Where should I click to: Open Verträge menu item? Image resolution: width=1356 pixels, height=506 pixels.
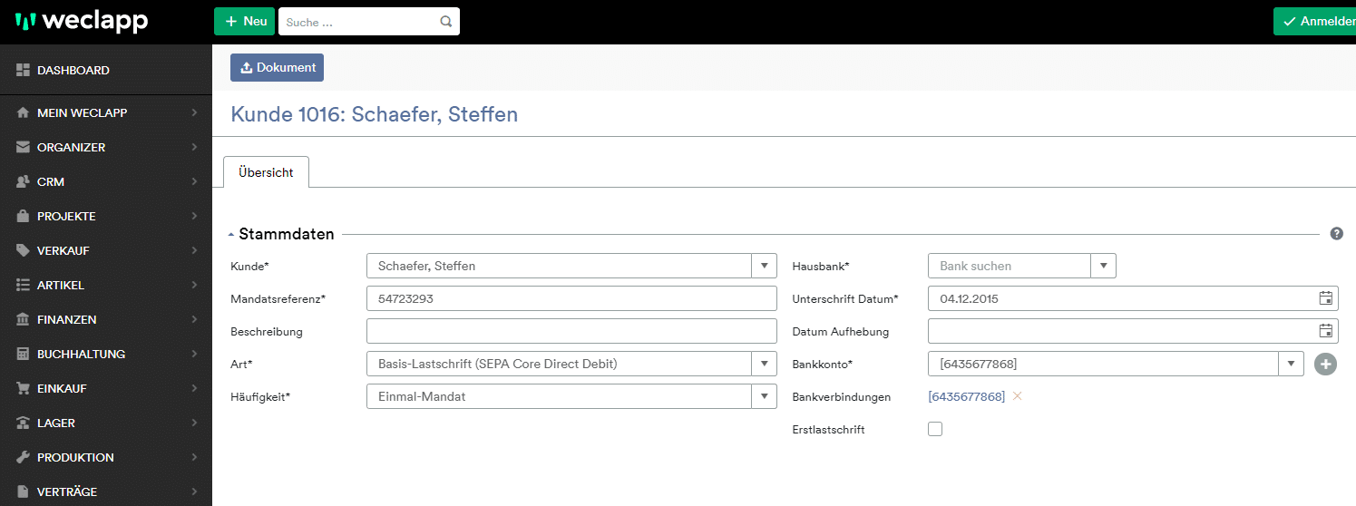click(106, 491)
